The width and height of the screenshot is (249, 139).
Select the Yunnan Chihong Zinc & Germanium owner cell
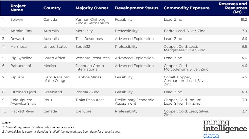click(x=92, y=21)
